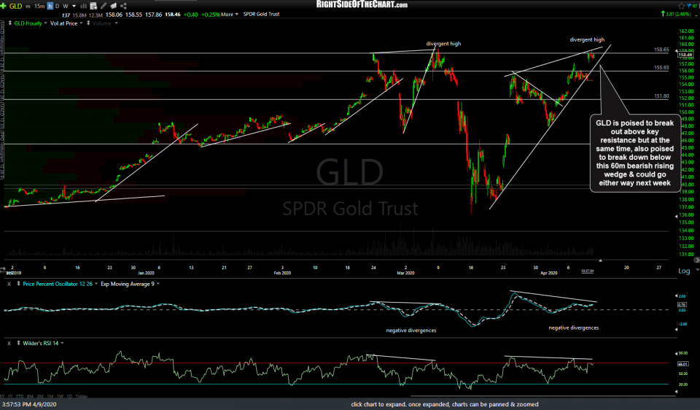Open Exp Moving Average 9 dropdown
The image size is (700, 410).
(x=158, y=284)
